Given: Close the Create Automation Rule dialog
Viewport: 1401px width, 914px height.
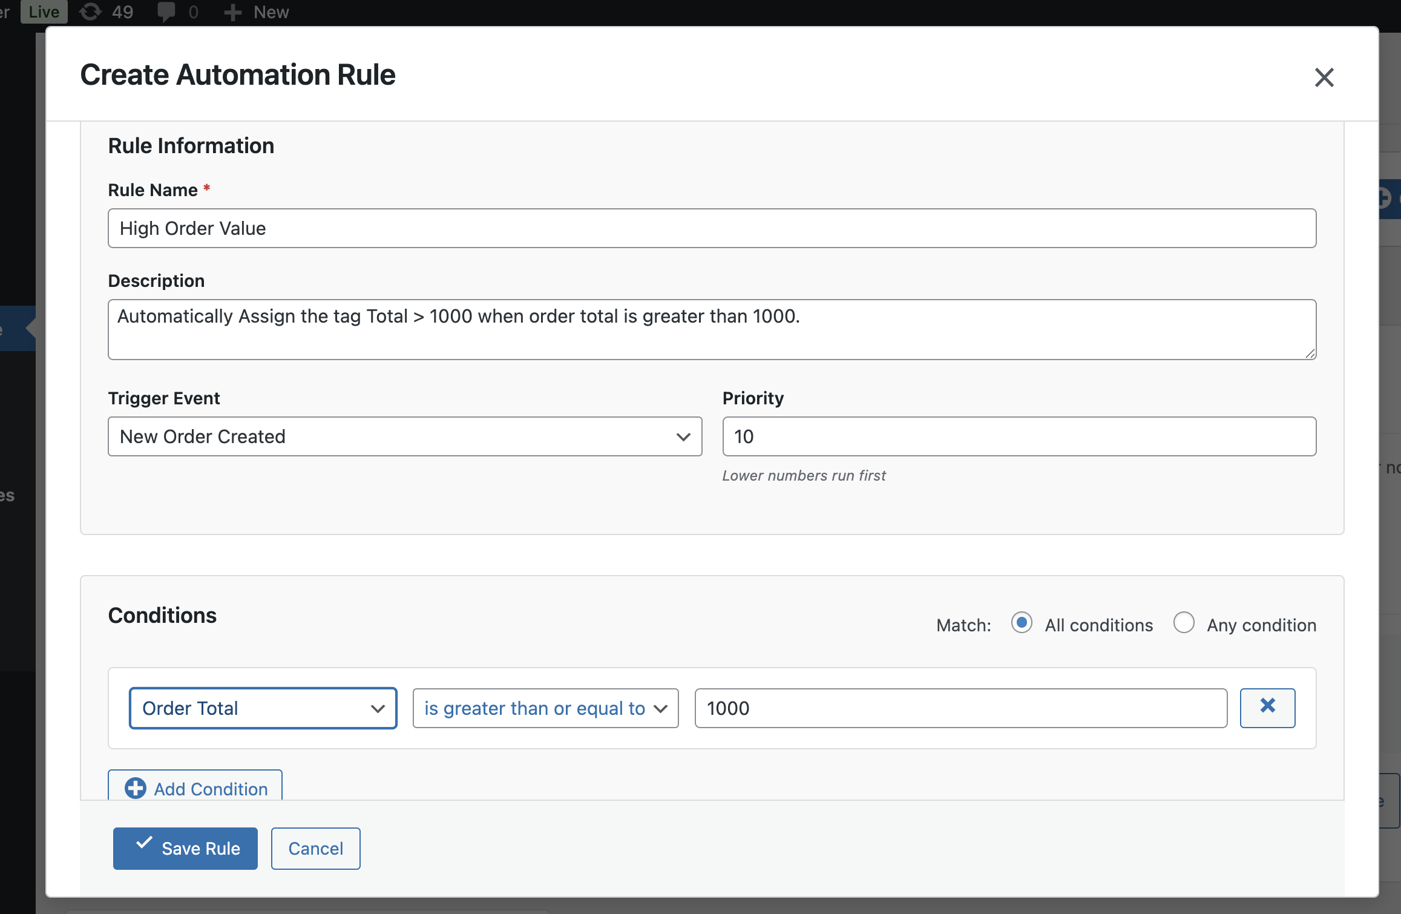Looking at the screenshot, I should coord(1324,77).
